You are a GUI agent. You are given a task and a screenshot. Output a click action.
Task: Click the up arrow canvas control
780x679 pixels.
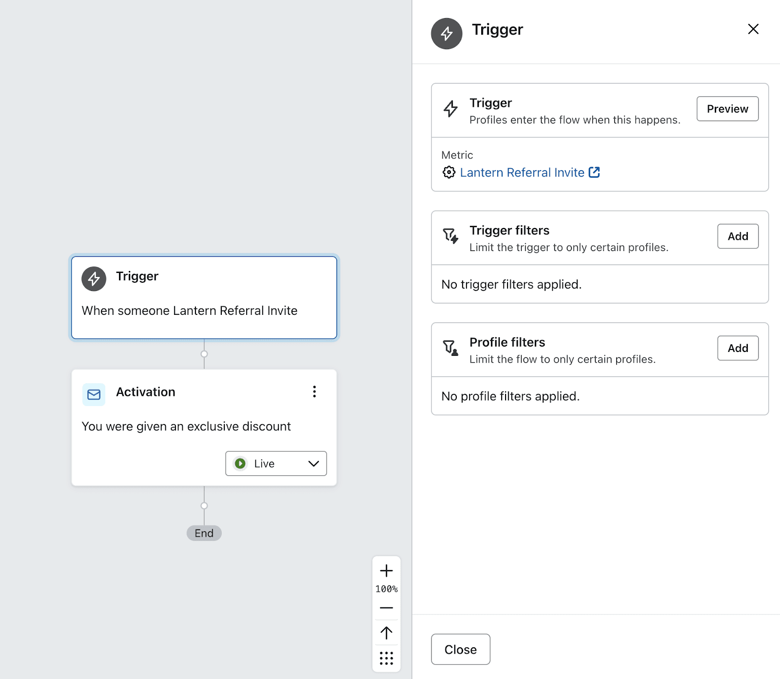[386, 633]
